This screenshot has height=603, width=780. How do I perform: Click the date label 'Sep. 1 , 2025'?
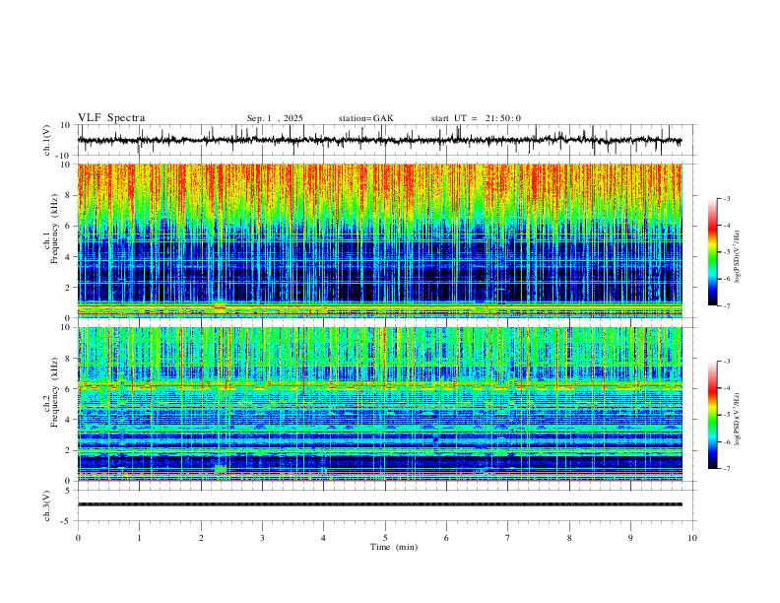(275, 118)
